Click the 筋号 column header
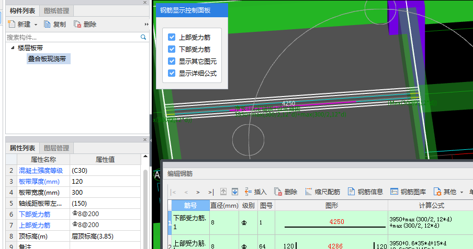Viewport: 473px width, 249px height. pyautogui.click(x=190, y=205)
